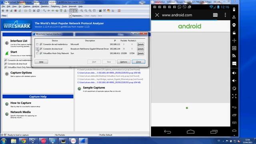Click inside the display filter input field

[x=38, y=16]
